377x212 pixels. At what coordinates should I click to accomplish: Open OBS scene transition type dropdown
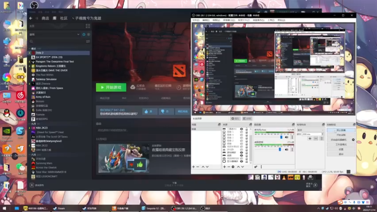pos(311,130)
